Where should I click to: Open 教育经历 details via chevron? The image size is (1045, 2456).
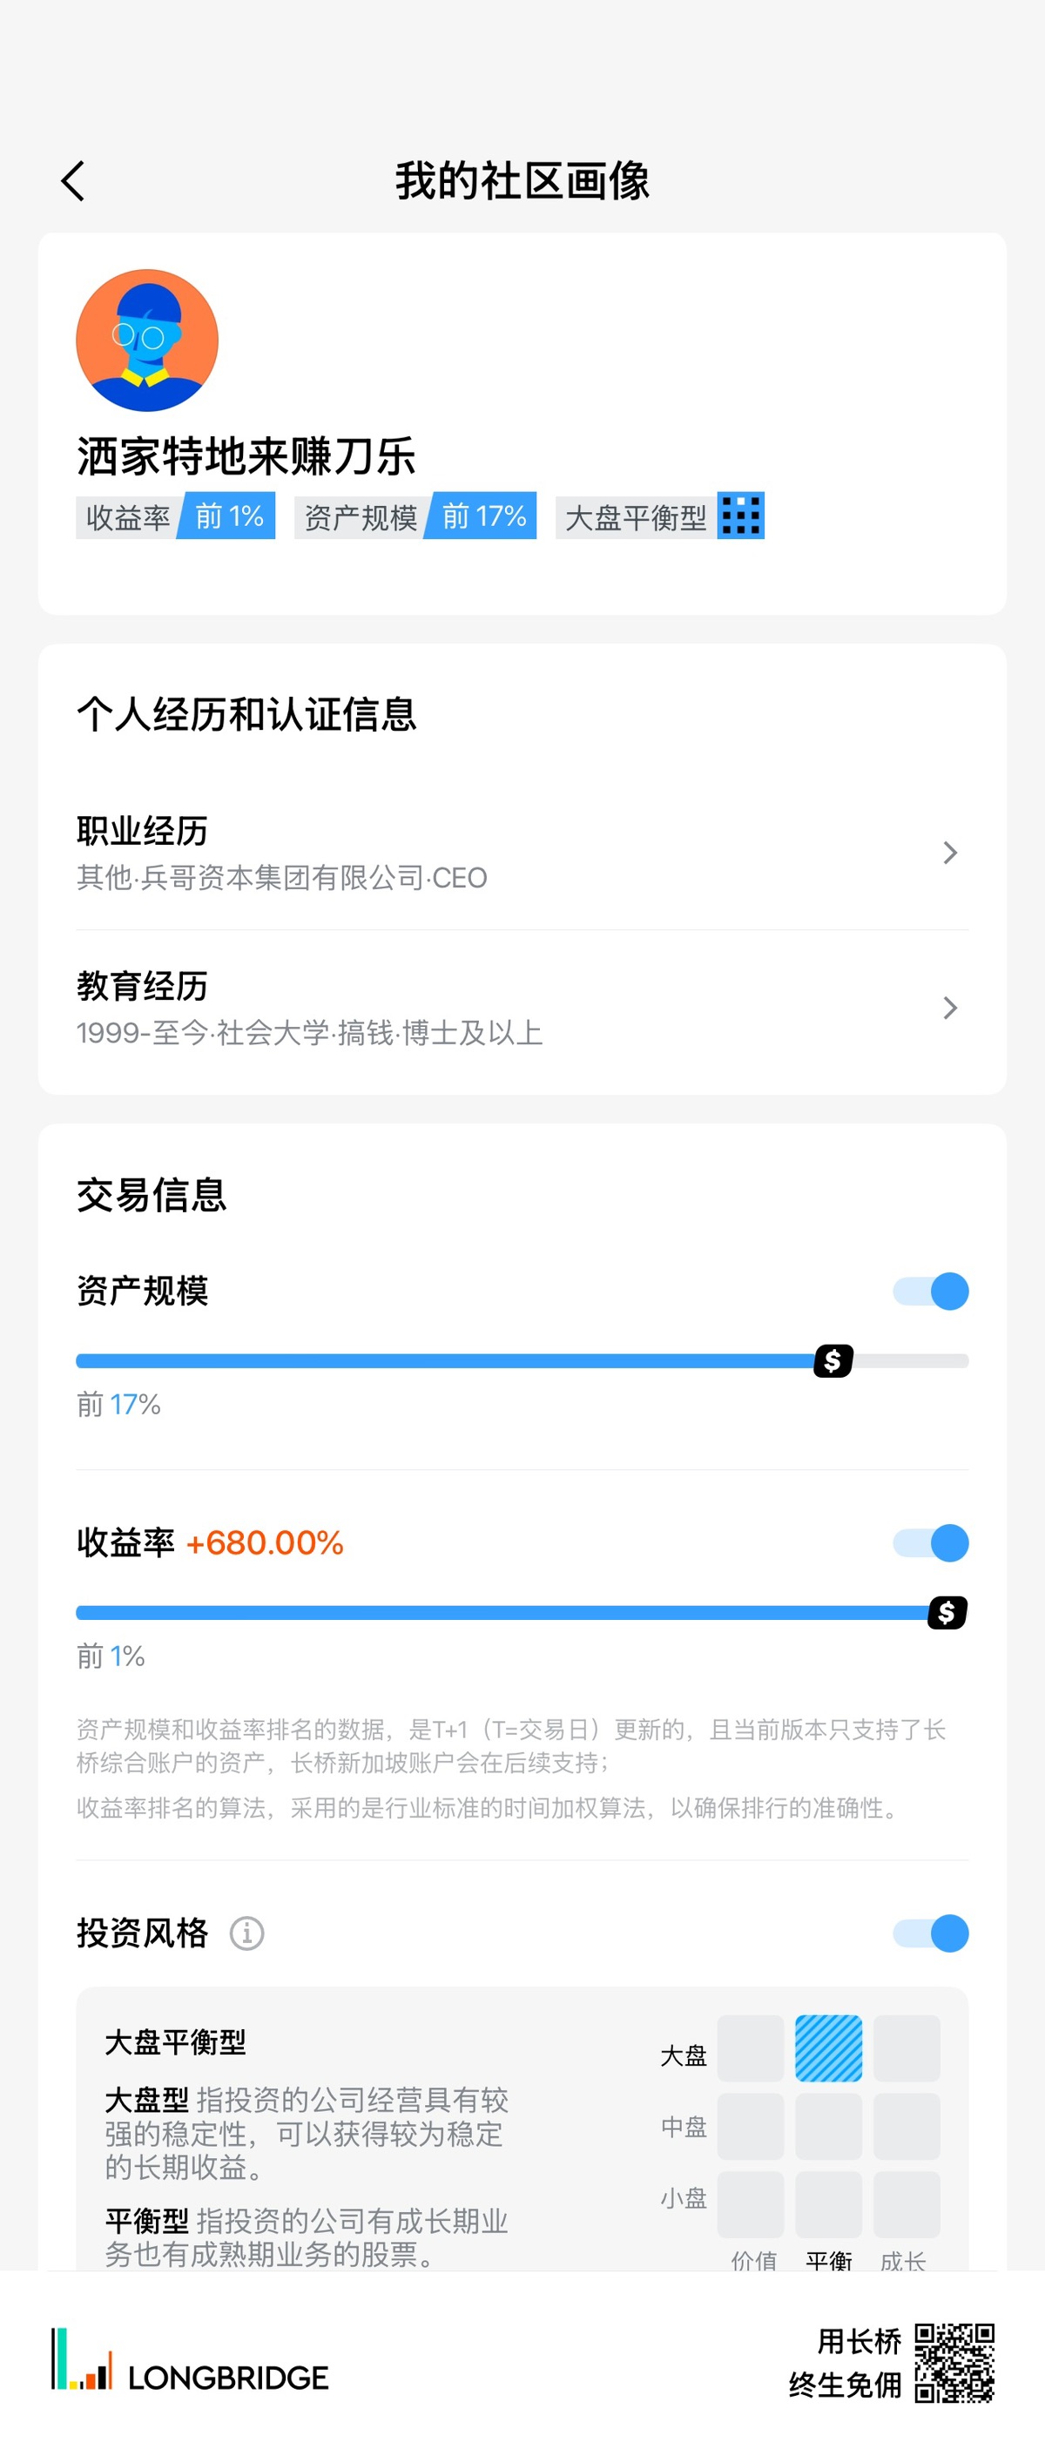coord(950,1008)
